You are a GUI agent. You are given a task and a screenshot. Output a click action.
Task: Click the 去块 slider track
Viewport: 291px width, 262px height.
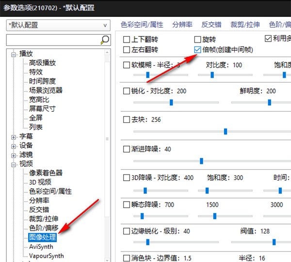tap(209, 131)
